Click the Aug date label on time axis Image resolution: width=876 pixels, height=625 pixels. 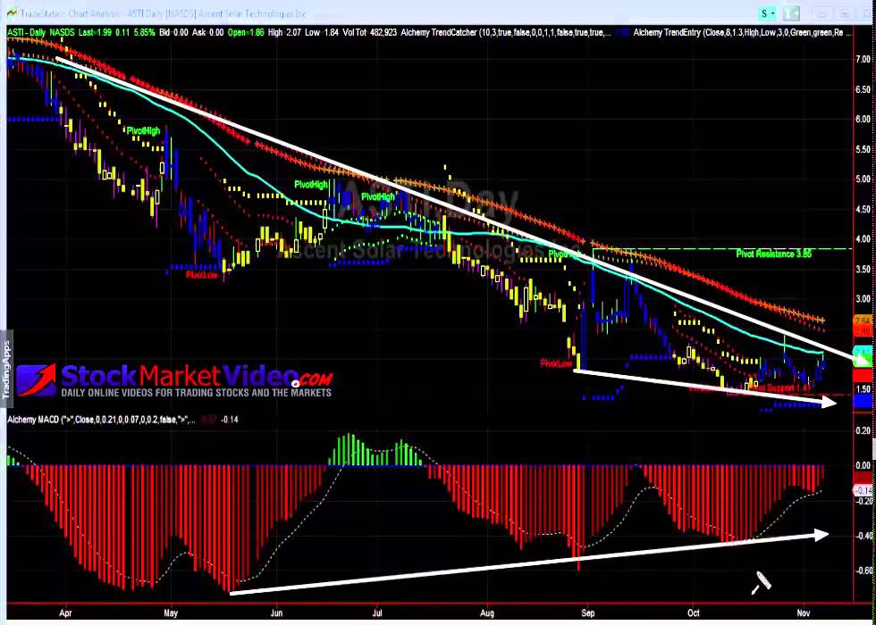tap(488, 612)
